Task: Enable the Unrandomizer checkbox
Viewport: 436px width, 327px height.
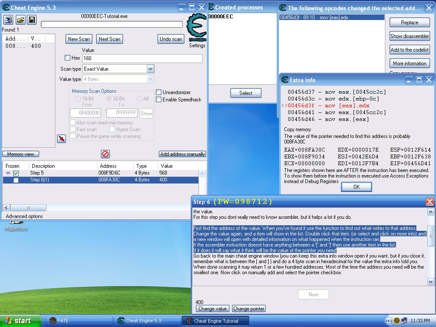Action: (159, 92)
